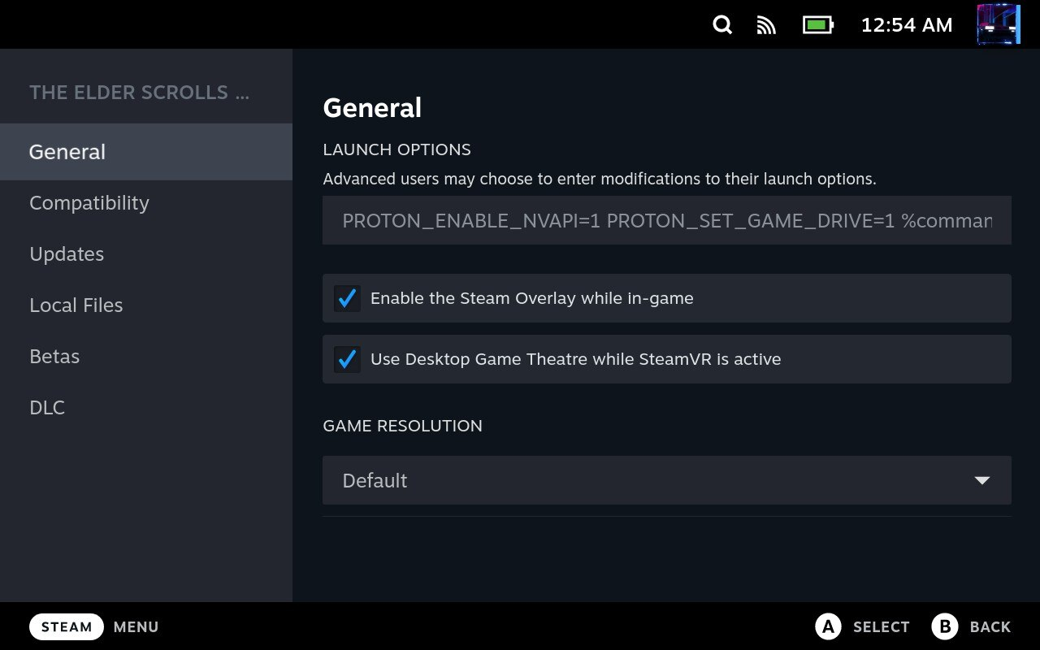Expand the Game Resolution dropdown arrow
Screen dimensions: 1040x650
[x=981, y=480]
